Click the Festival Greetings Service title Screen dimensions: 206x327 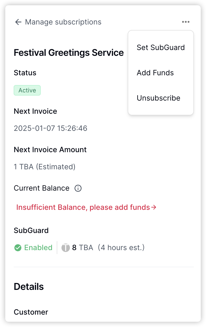(69, 53)
